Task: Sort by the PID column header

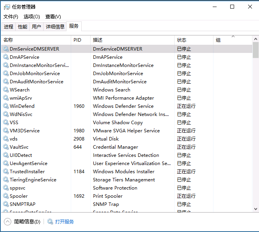Action: click(80, 40)
